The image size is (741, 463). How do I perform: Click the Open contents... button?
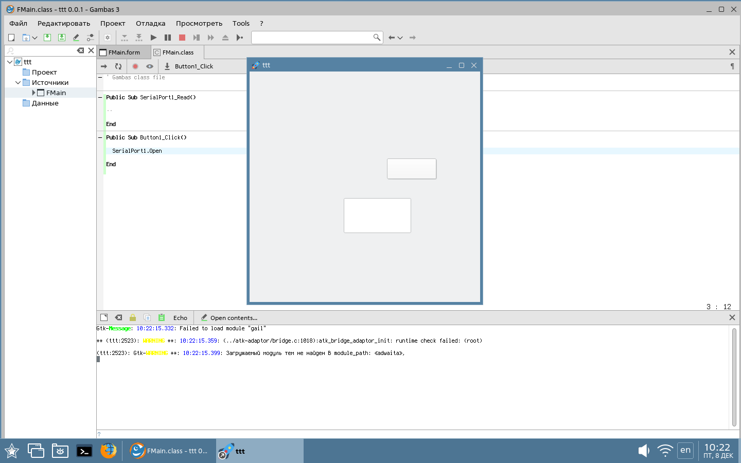pos(229,318)
